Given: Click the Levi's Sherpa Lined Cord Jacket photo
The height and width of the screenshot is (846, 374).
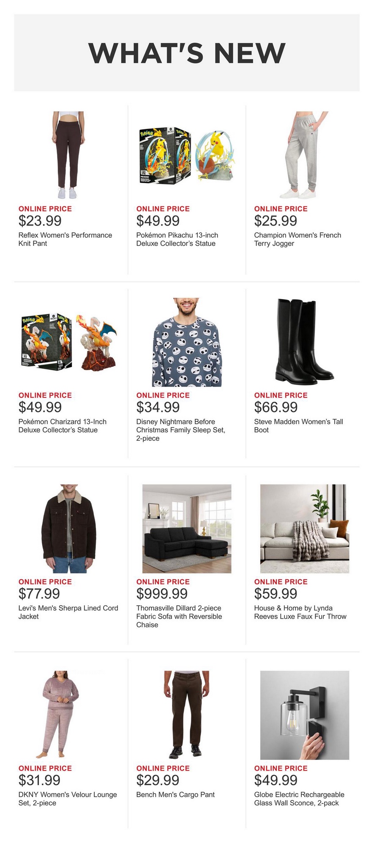Looking at the screenshot, I should [68, 529].
